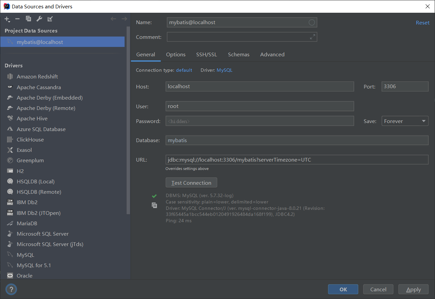This screenshot has height=299, width=435.
Task: Click inside the JDBC URL field
Action: point(296,160)
